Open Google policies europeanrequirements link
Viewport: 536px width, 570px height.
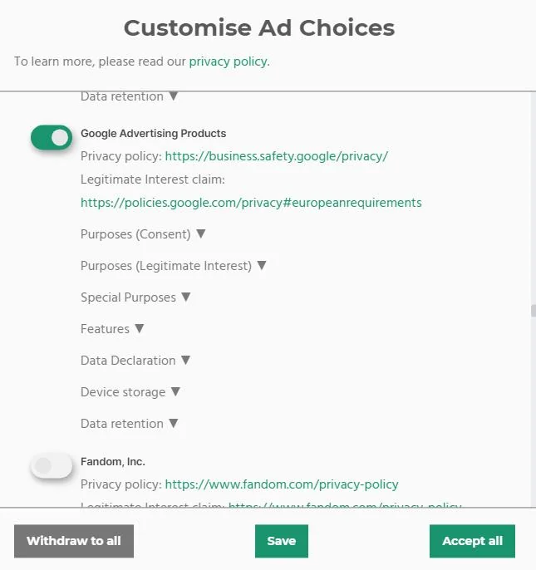251,203
